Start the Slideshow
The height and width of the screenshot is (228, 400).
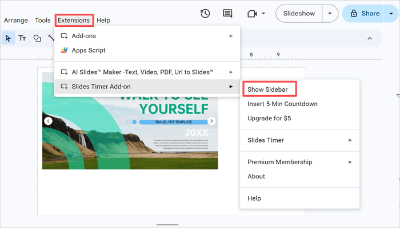[299, 14]
